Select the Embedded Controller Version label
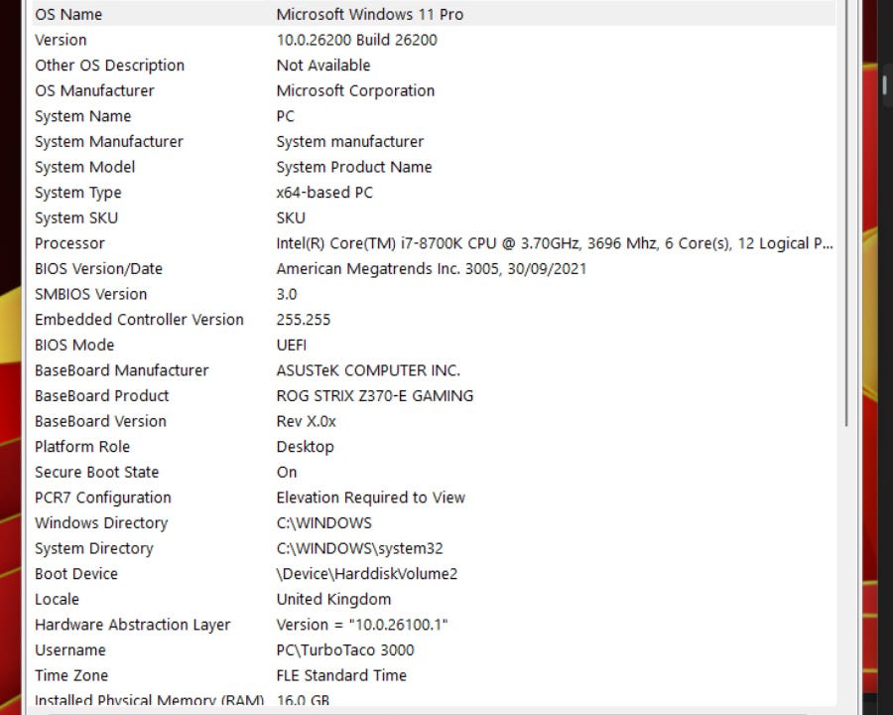The width and height of the screenshot is (893, 715). click(x=139, y=320)
